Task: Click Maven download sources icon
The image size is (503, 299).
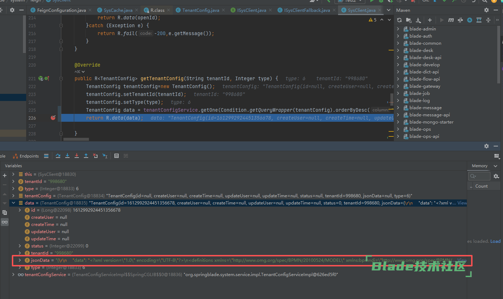Action: [418, 20]
